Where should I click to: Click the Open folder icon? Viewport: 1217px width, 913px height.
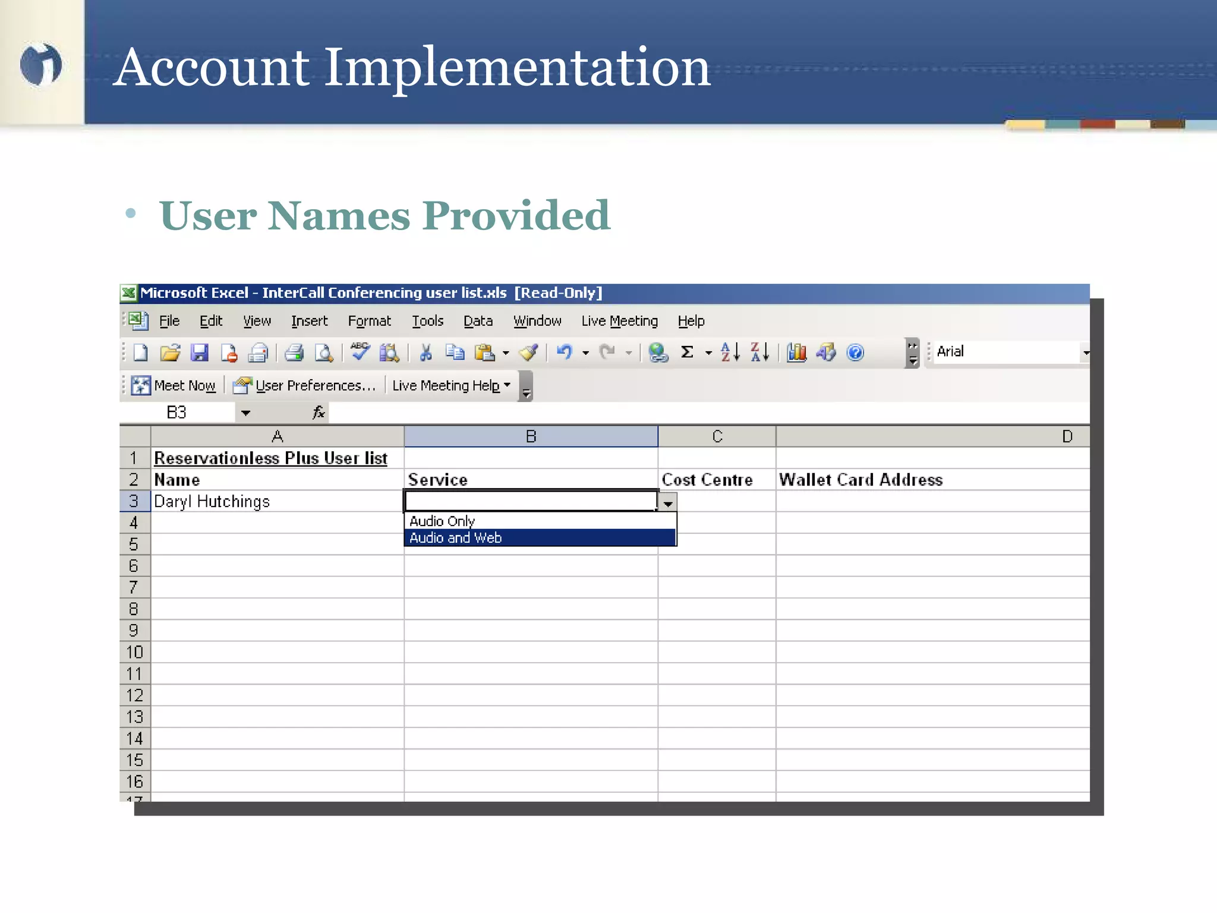(170, 352)
